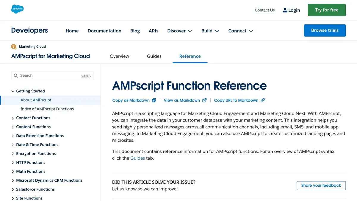Click the Share your feedback button
Image resolution: width=357 pixels, height=201 pixels.
pos(321,186)
